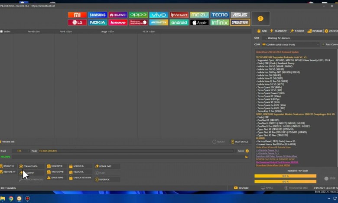Select the LG brand tile

(x=77, y=22)
